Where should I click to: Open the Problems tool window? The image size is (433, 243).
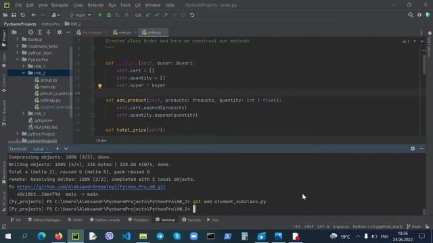coord(138,220)
